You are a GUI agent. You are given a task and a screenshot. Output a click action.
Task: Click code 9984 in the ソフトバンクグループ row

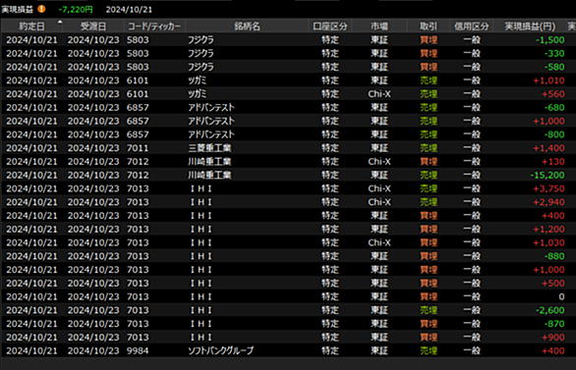[138, 351]
